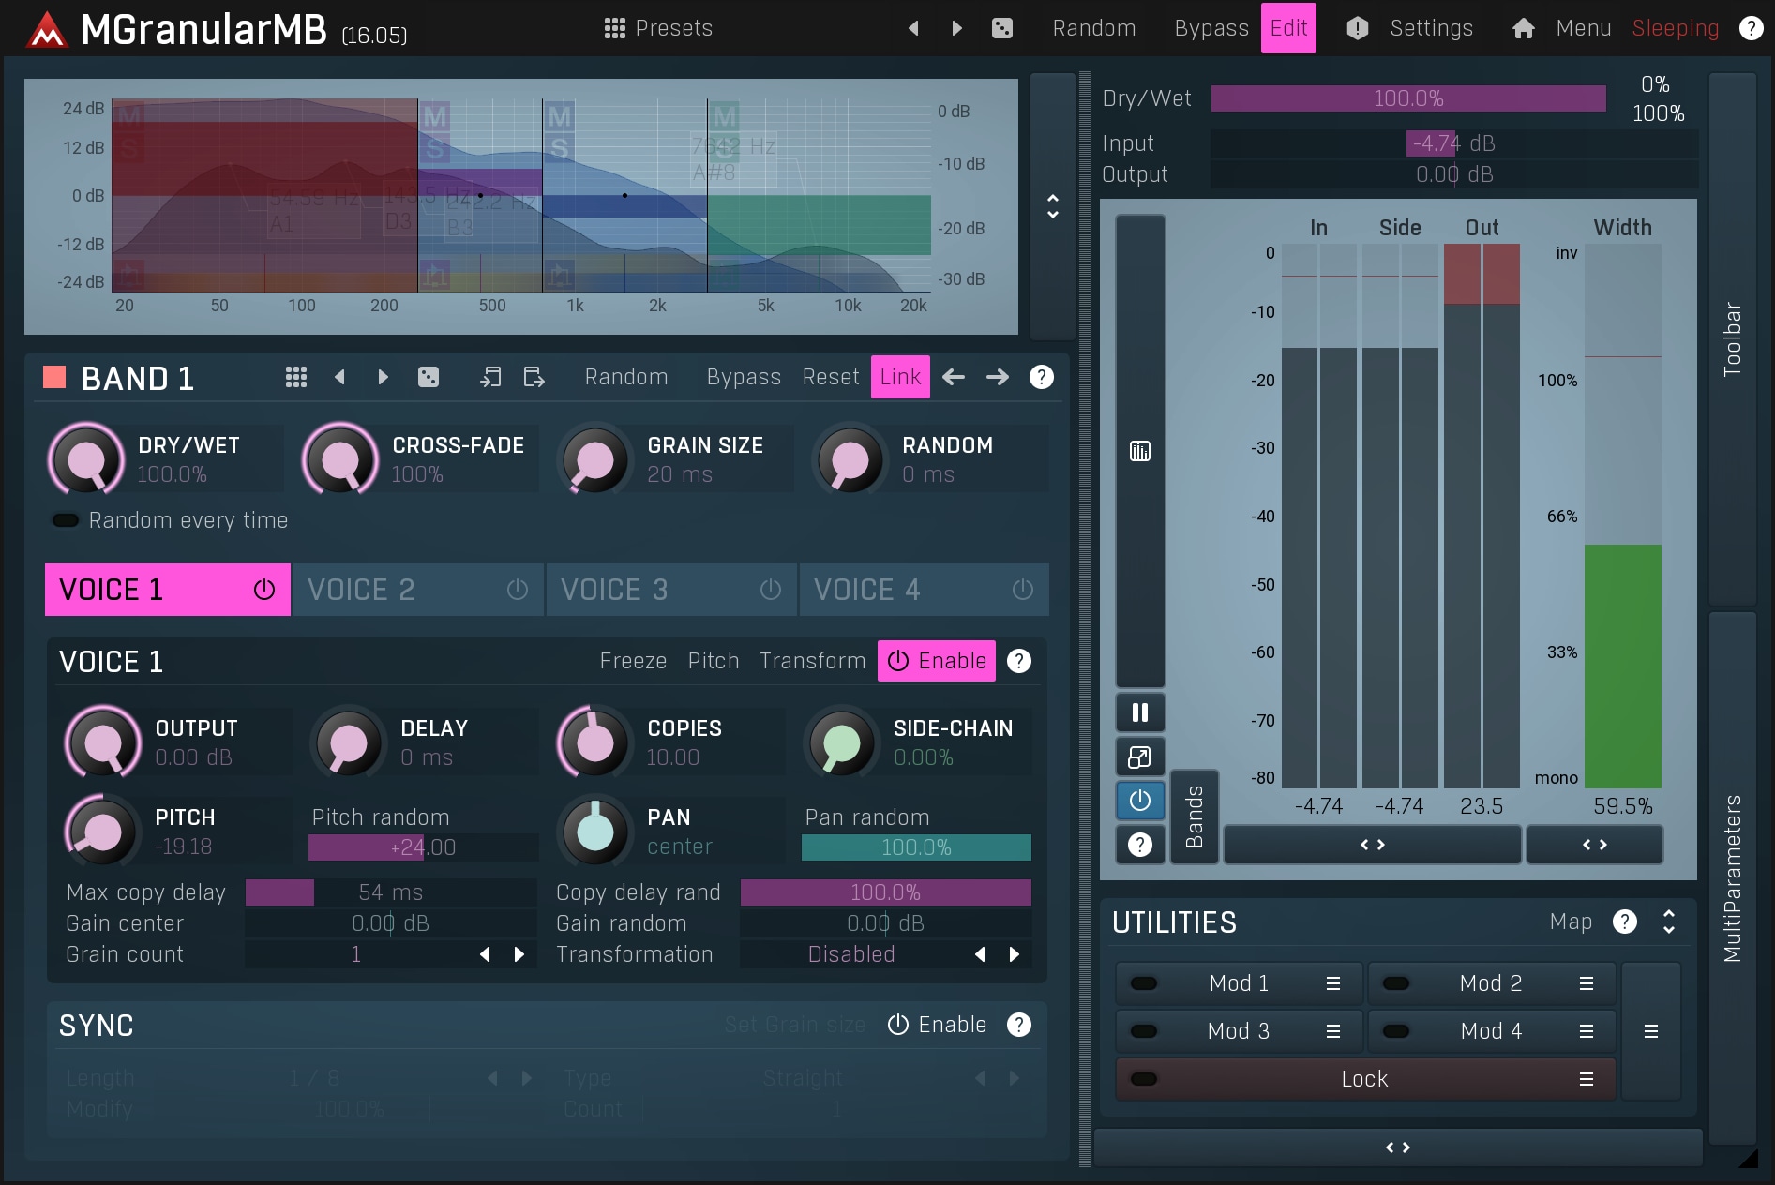The width and height of the screenshot is (1775, 1185).
Task: Toggle Voice 4 power button
Action: 1023,590
